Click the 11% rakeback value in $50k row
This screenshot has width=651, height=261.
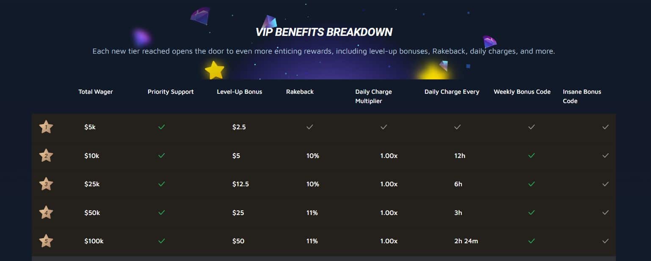pyautogui.click(x=312, y=213)
